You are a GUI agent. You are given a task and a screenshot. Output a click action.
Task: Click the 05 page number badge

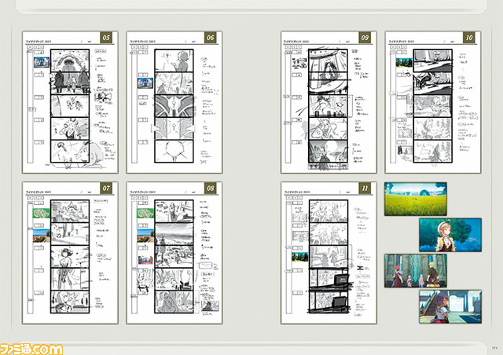tap(108, 38)
